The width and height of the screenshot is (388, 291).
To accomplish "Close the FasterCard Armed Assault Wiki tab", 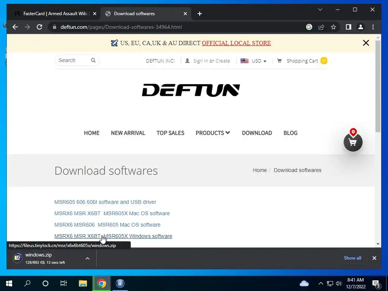I will (94, 14).
